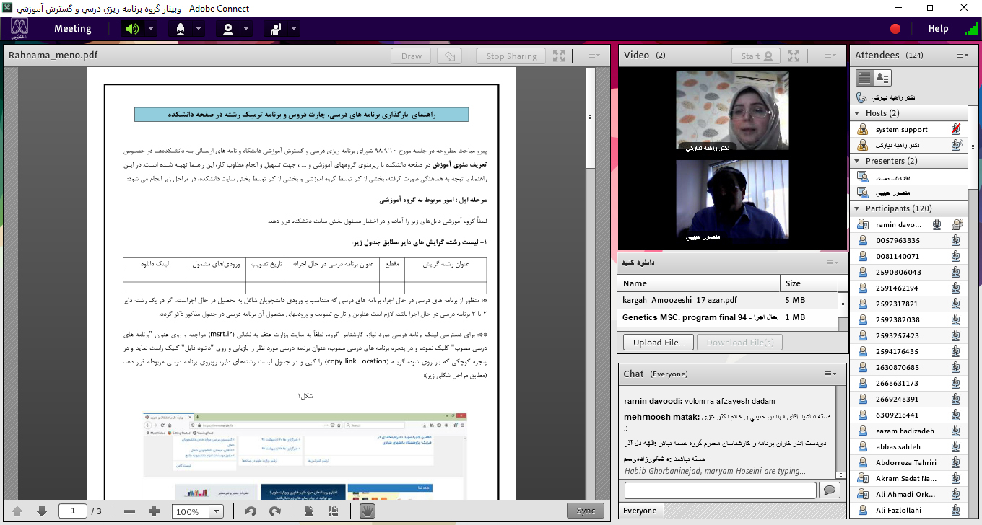Collapse the Participants (120) group
This screenshot has height=525, width=982.
(857, 208)
